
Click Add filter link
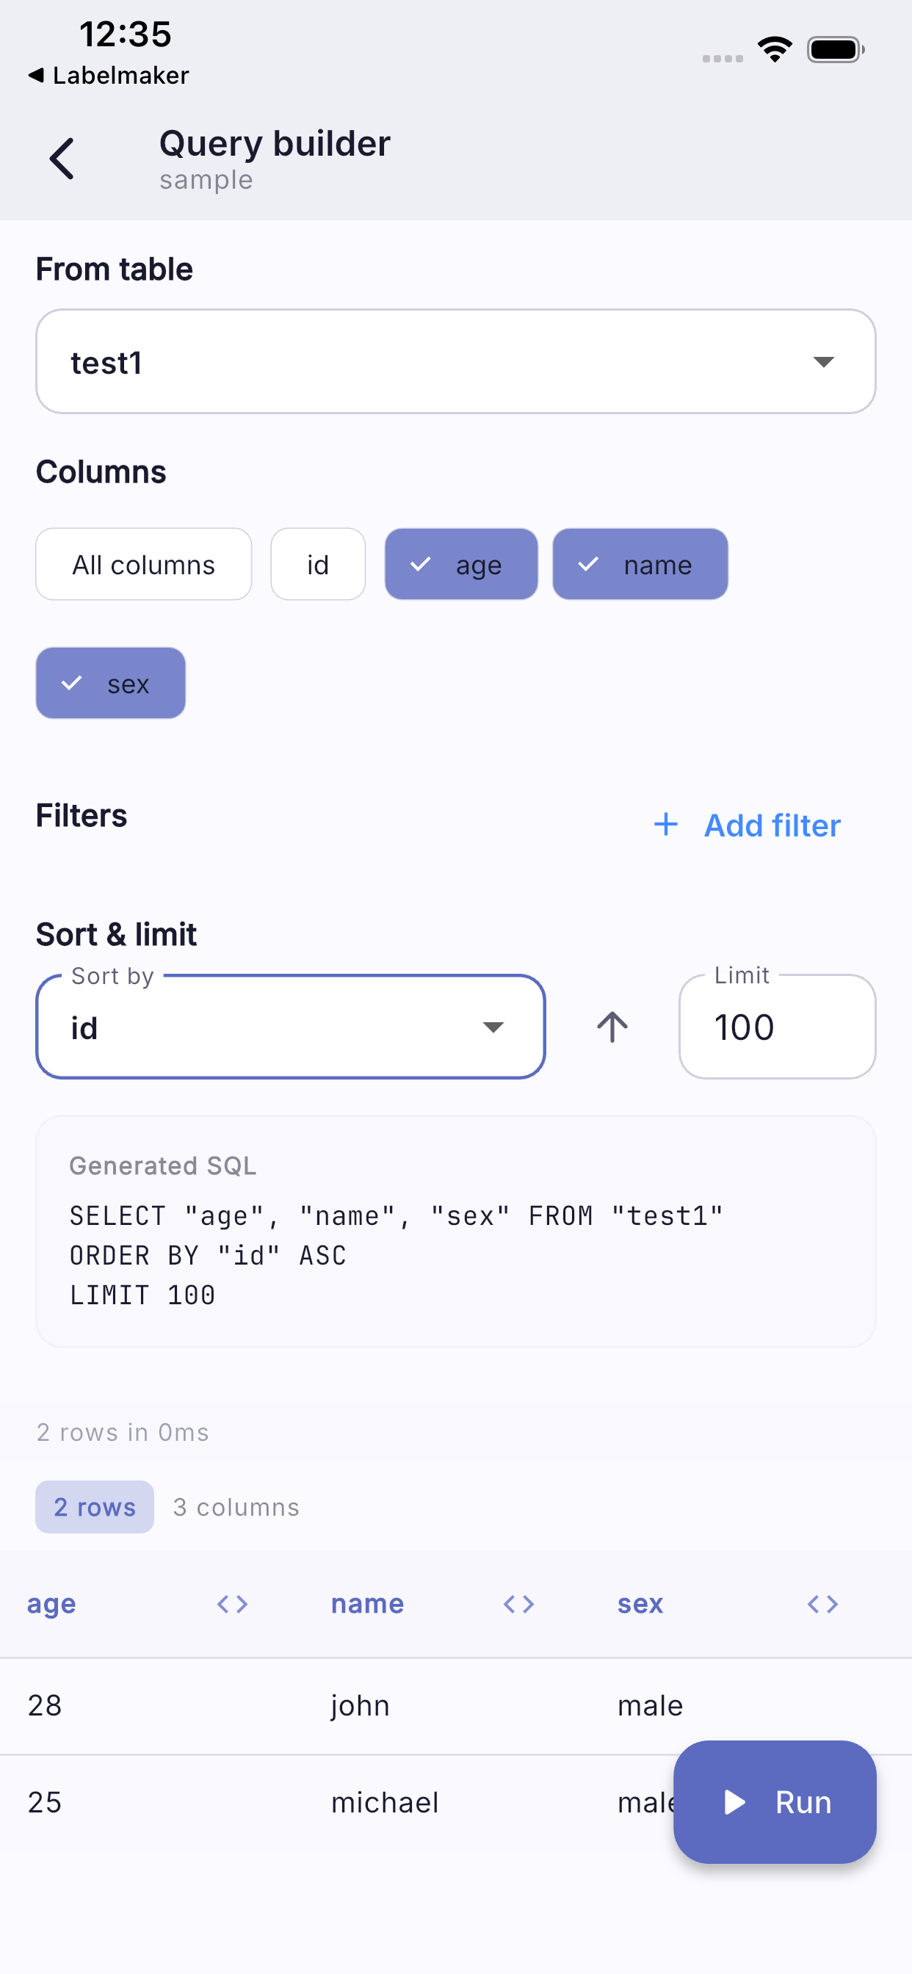[x=748, y=825]
